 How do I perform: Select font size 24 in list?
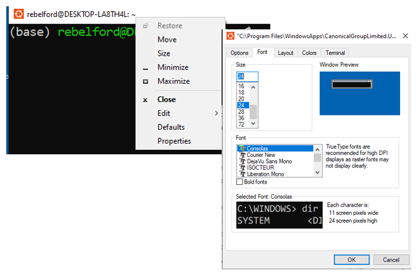(x=243, y=105)
